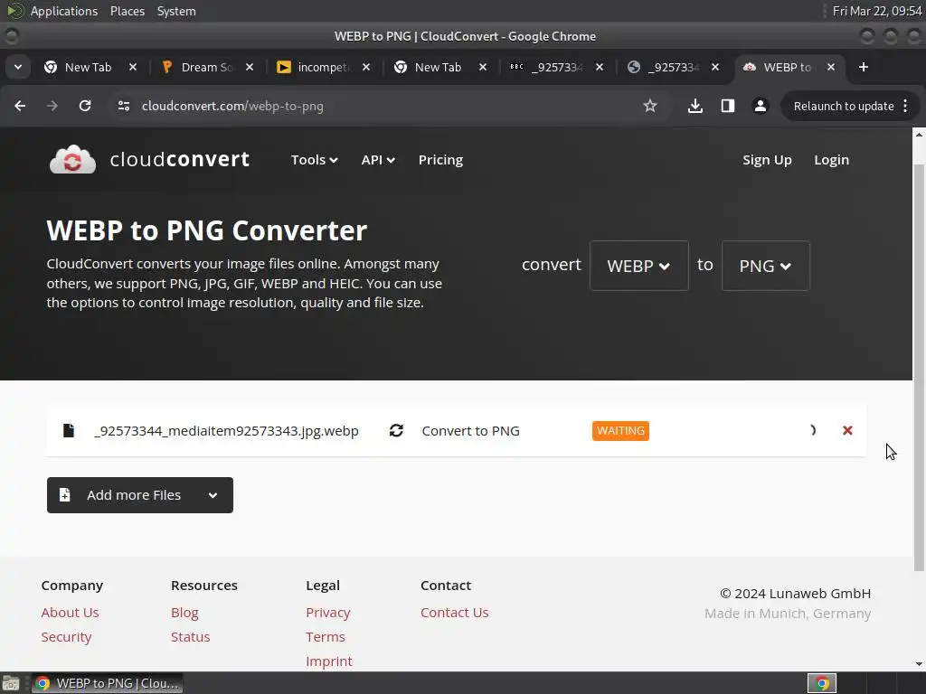Click the WAITING status badge
This screenshot has height=694, width=926.
[620, 431]
